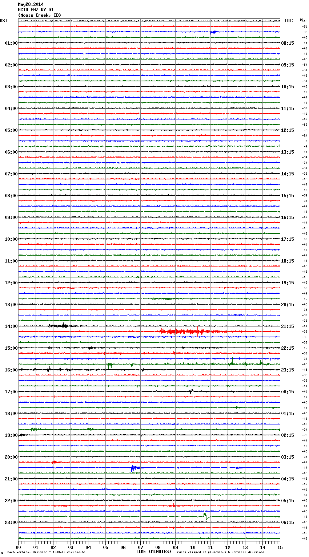Click the 'UTC' time zone label
The height and width of the screenshot is (557, 309).
(289, 21)
